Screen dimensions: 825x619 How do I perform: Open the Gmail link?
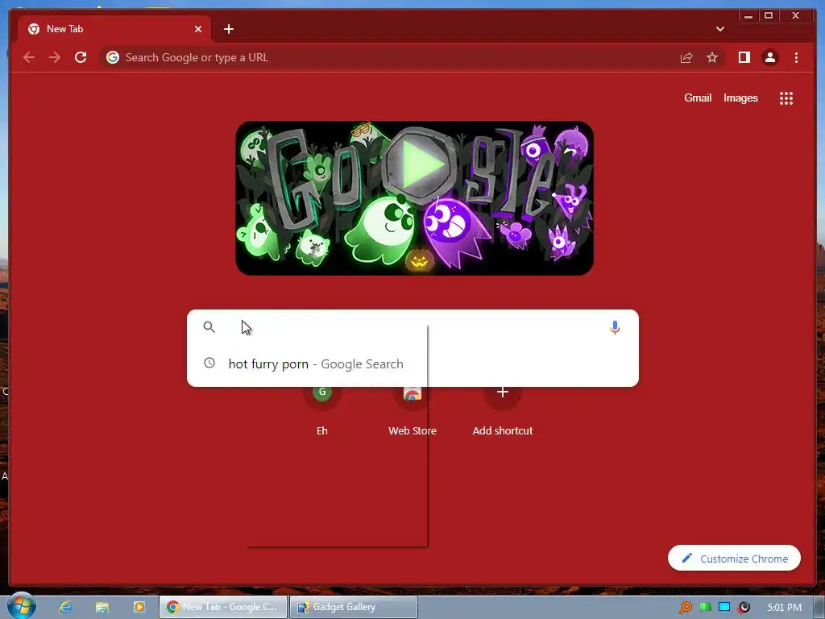tap(698, 98)
